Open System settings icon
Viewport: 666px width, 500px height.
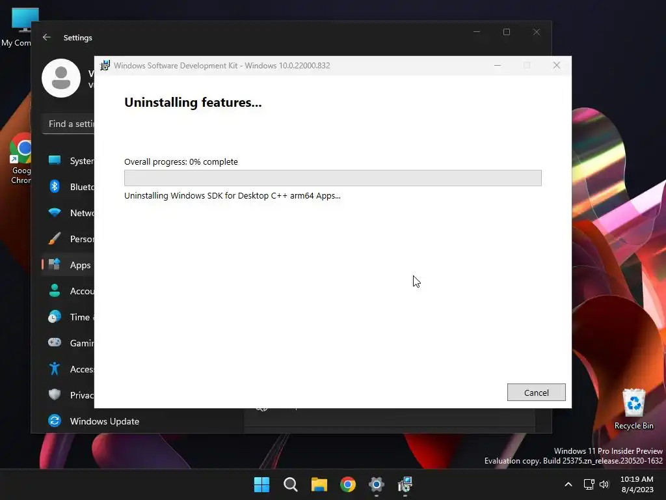(55, 160)
